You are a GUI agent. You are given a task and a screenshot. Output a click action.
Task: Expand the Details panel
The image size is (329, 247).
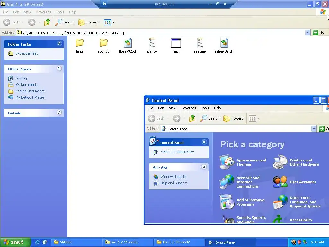click(59, 113)
